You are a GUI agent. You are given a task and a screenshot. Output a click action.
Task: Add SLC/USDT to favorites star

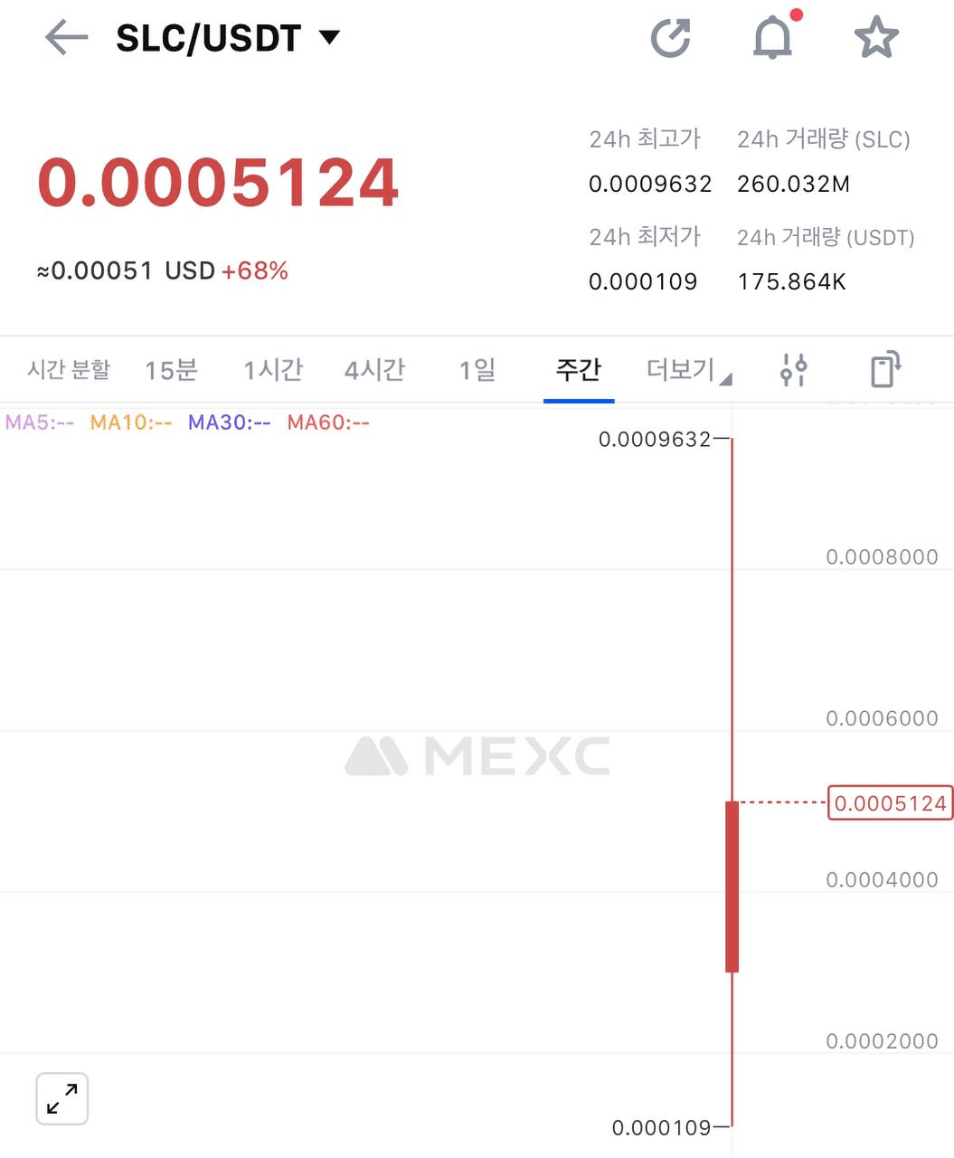pos(876,38)
